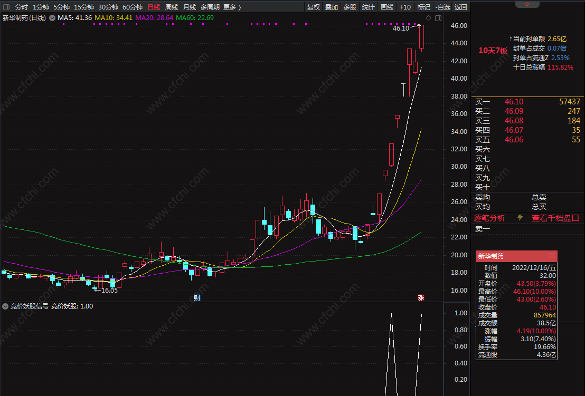585x396 pixels.
Task: Switch to the 月线 monthly chart
Action: pos(190,7)
